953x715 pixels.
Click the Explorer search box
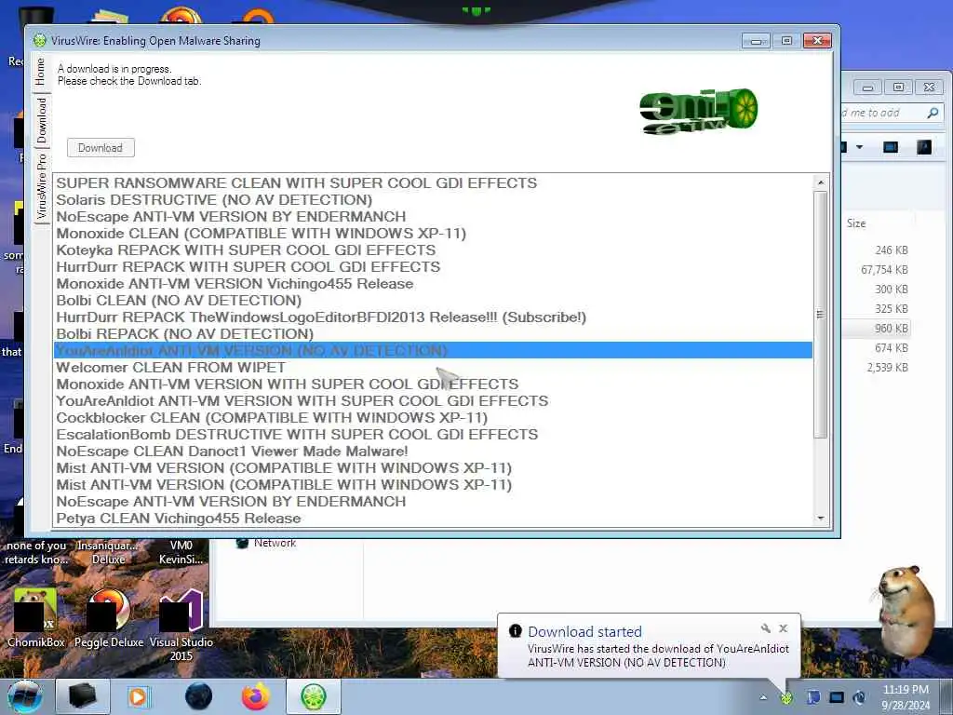[891, 113]
